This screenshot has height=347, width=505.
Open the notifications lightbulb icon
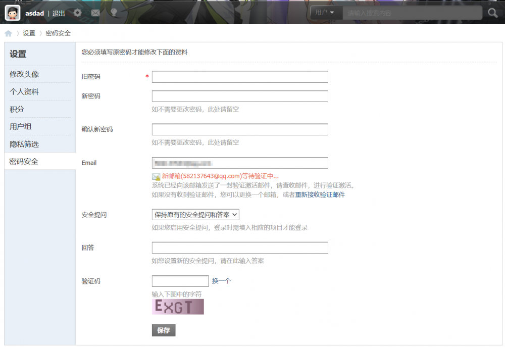[x=114, y=13]
